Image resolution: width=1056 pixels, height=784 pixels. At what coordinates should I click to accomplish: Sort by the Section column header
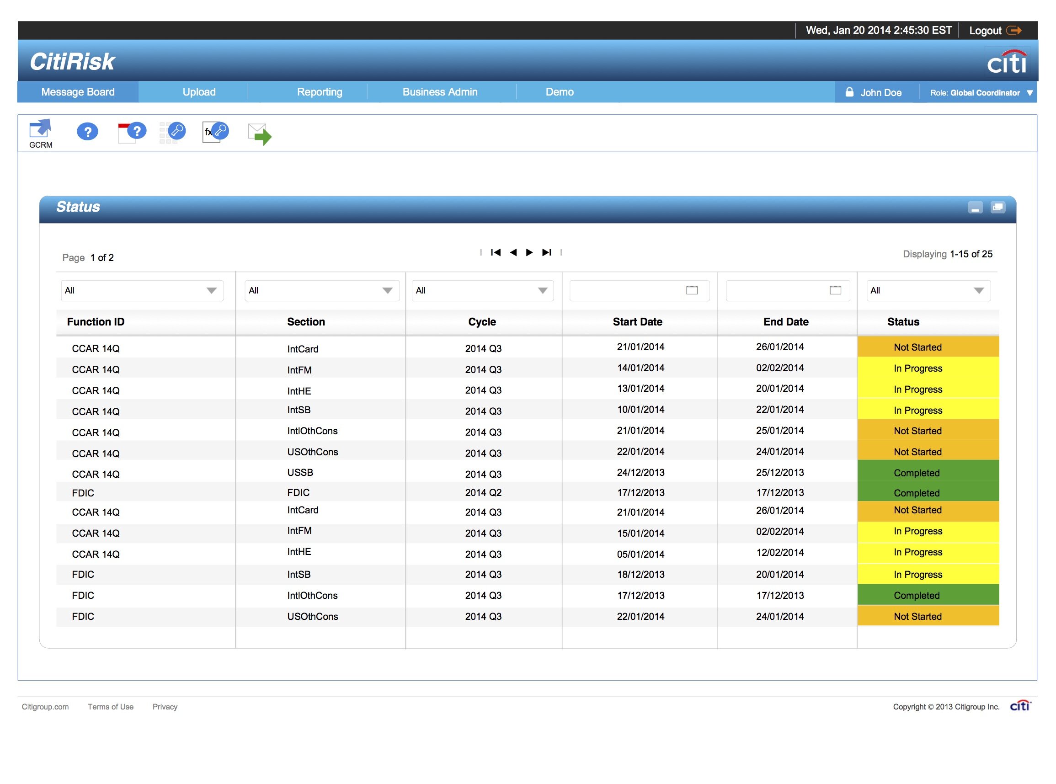[306, 322]
